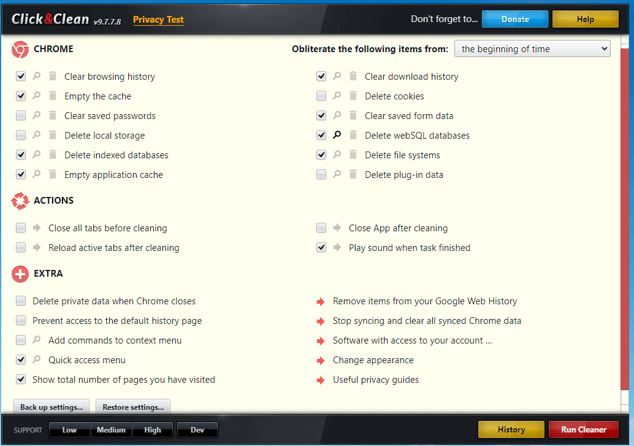The image size is (634, 446).
Task: Click the Back up settings button
Action: tap(52, 407)
